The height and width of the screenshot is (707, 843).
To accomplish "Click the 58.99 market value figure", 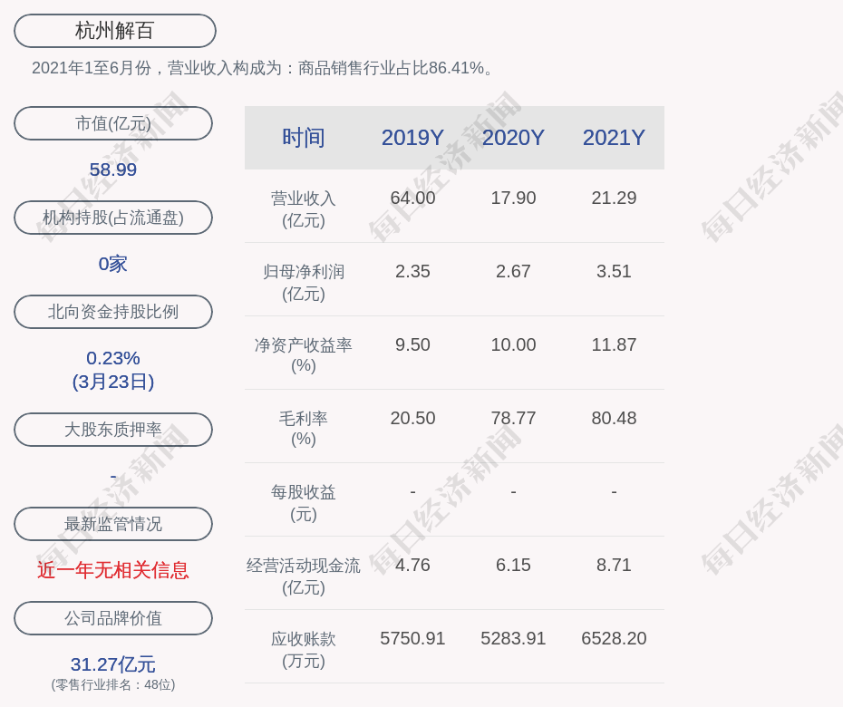I will pyautogui.click(x=113, y=169).
